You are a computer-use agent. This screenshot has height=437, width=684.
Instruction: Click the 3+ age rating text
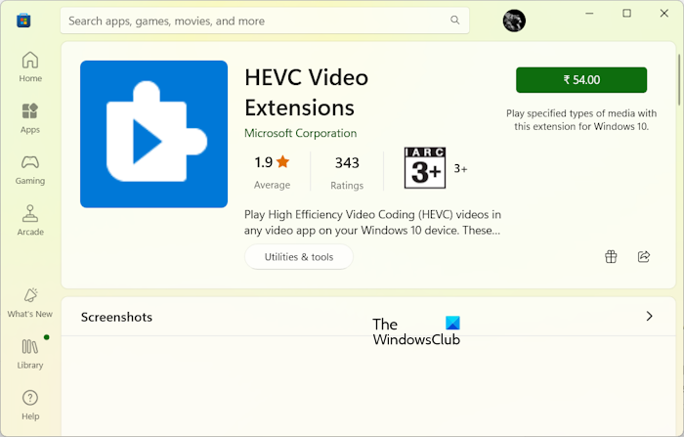(x=460, y=168)
